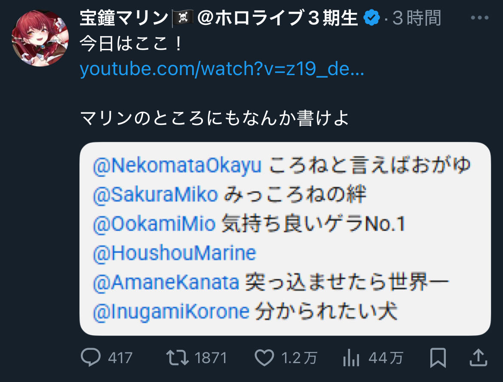Open the reply comment icon
Image resolution: width=503 pixels, height=382 pixels.
[91, 358]
